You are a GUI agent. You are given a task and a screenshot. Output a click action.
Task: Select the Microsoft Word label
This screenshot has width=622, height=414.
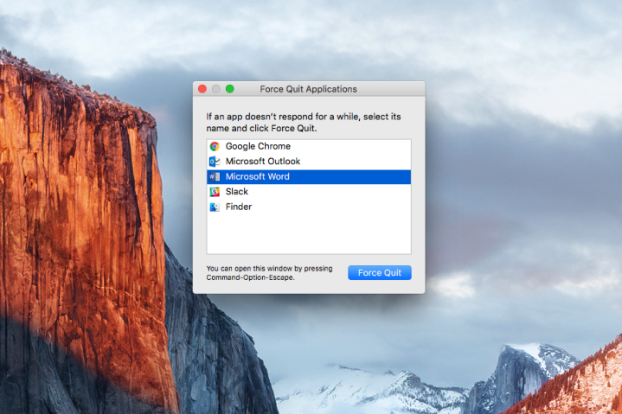[x=258, y=176]
